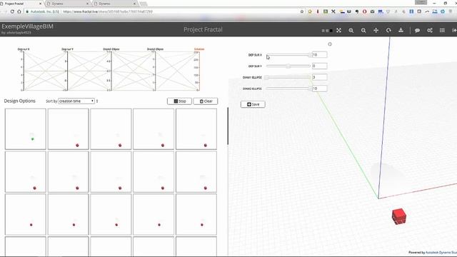Select second thumbnail in first design row
This screenshot has height=257, width=457.
click(69, 129)
